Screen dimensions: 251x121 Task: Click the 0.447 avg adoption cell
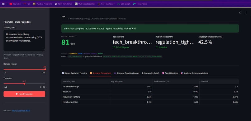[131, 87]
